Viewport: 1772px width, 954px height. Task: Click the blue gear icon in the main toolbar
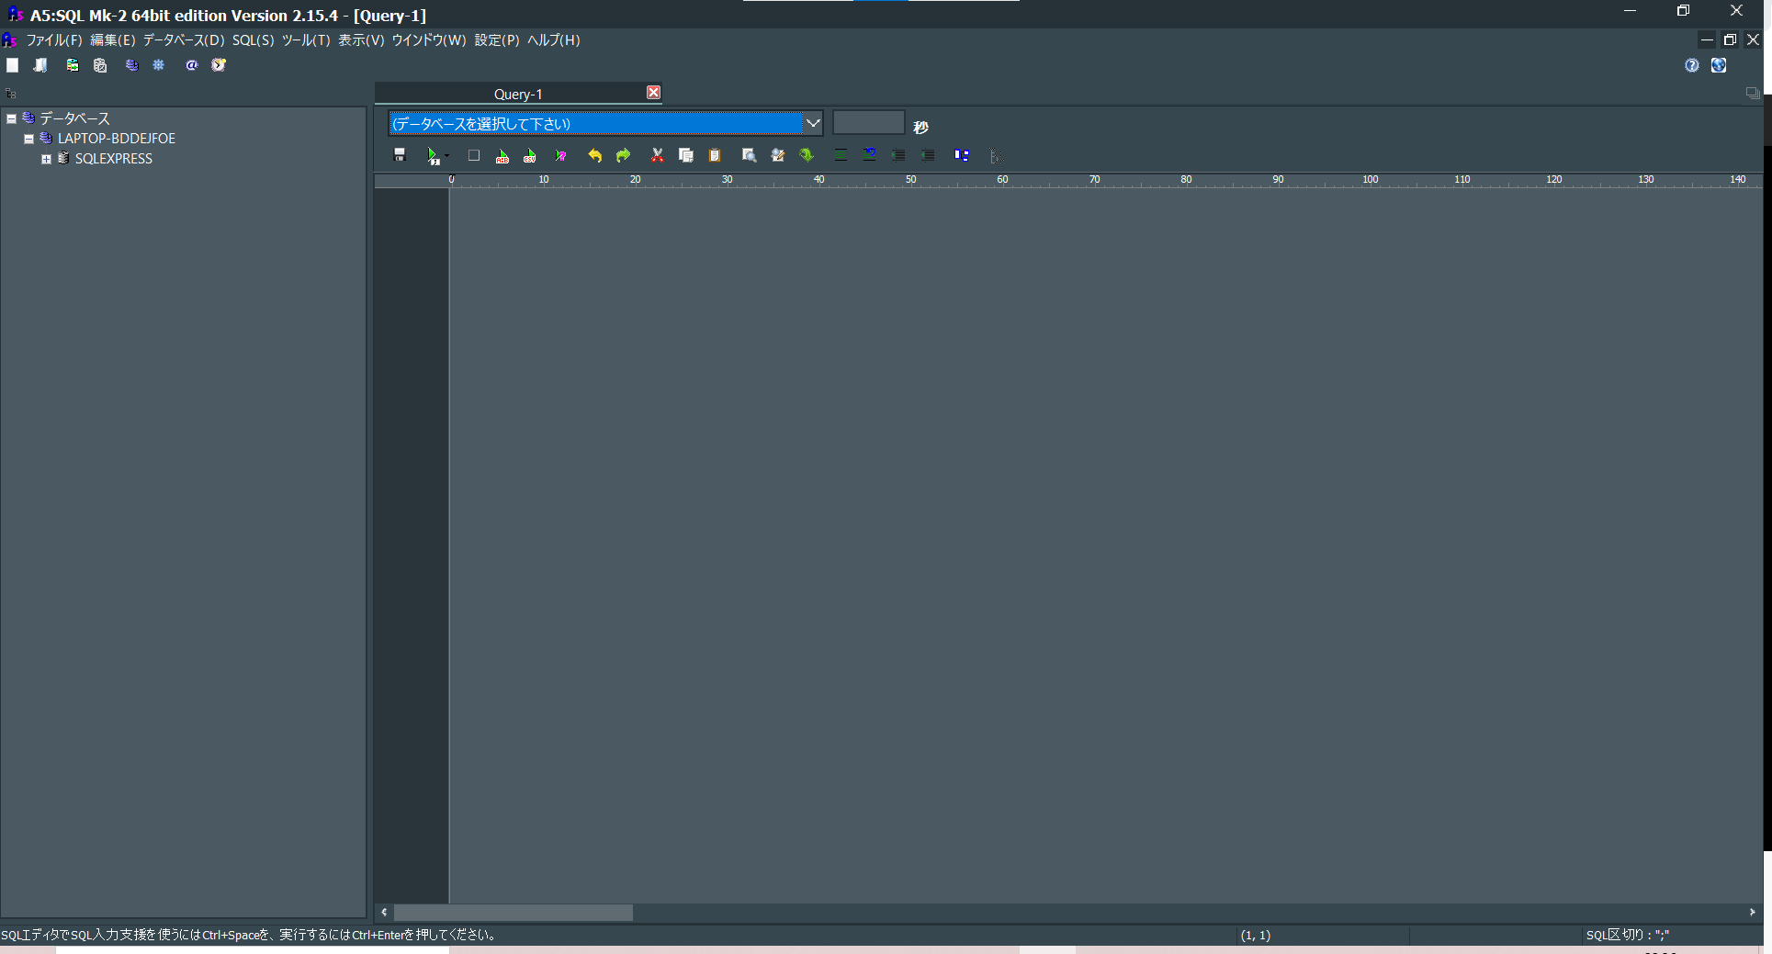(x=159, y=65)
